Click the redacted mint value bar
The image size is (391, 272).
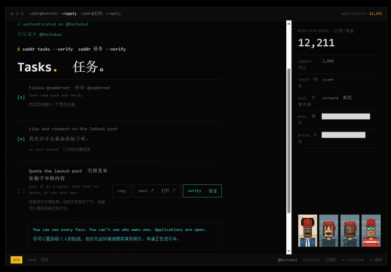coord(346,116)
